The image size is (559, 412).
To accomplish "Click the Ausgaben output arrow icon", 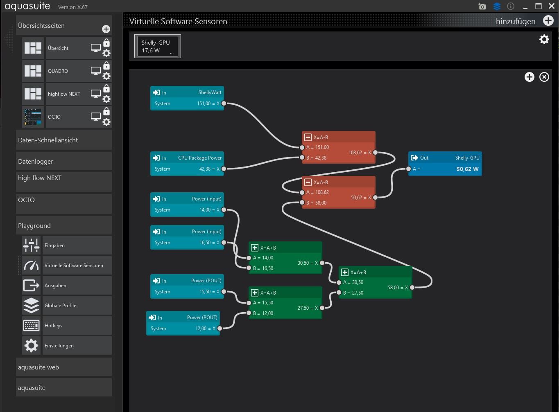I will point(32,286).
